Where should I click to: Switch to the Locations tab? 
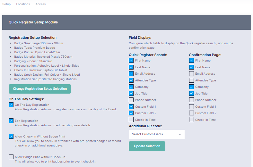click(x=23, y=4)
